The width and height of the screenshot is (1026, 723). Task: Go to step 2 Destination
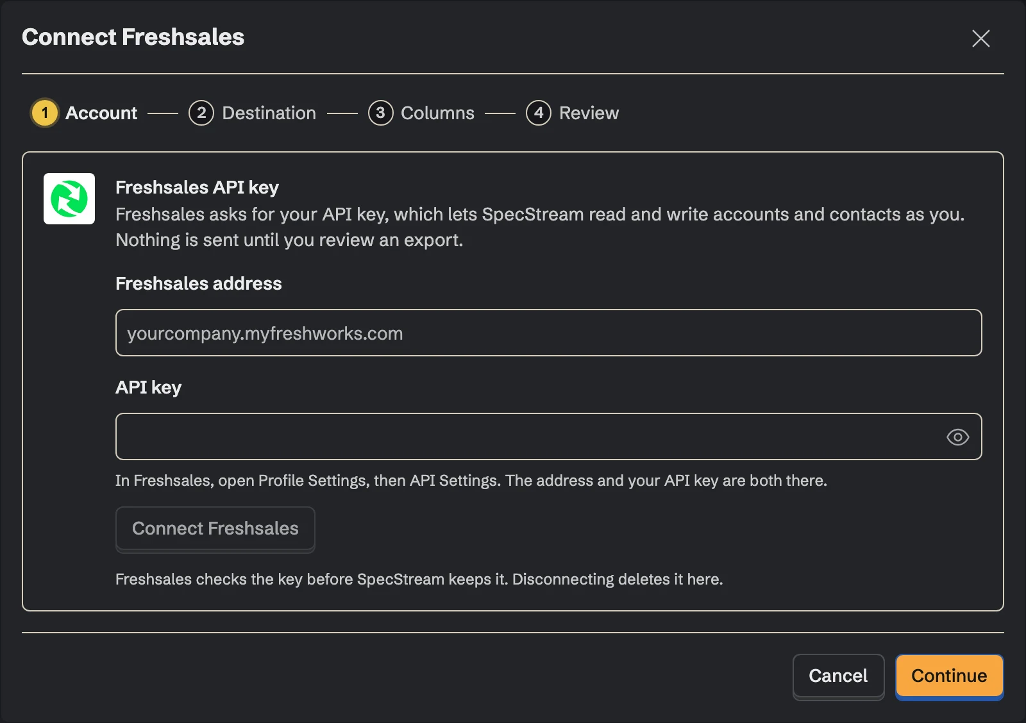253,113
